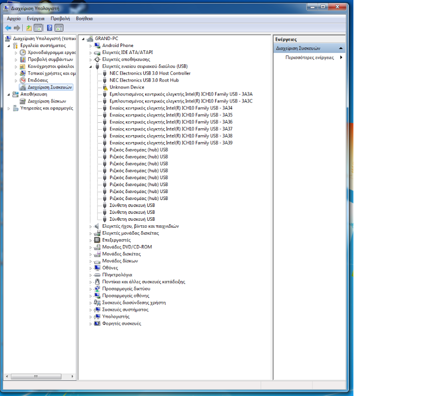The image size is (445, 396).
Task: Open the Ενέργεια menu
Action: (x=36, y=18)
